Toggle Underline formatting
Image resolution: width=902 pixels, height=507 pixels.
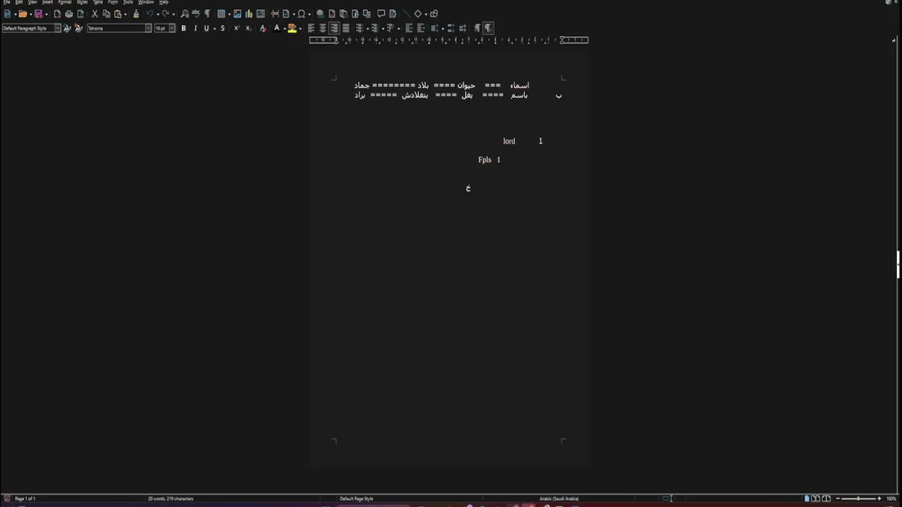[x=206, y=28]
